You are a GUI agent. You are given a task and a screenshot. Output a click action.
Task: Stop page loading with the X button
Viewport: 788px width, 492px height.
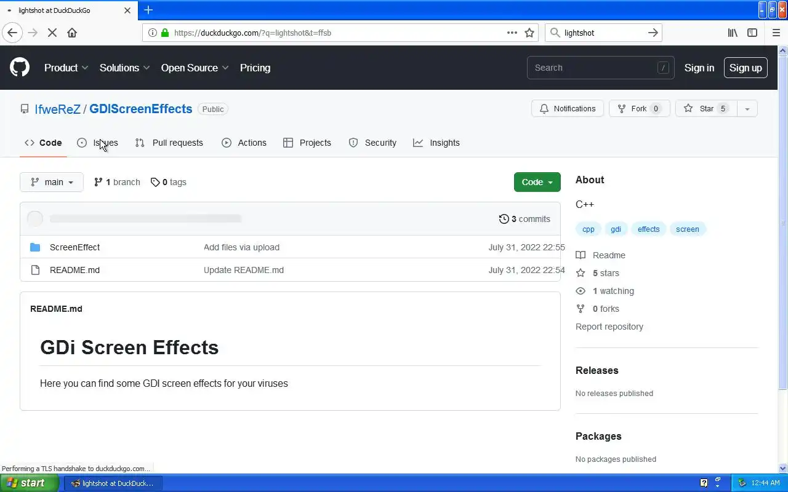tap(52, 33)
